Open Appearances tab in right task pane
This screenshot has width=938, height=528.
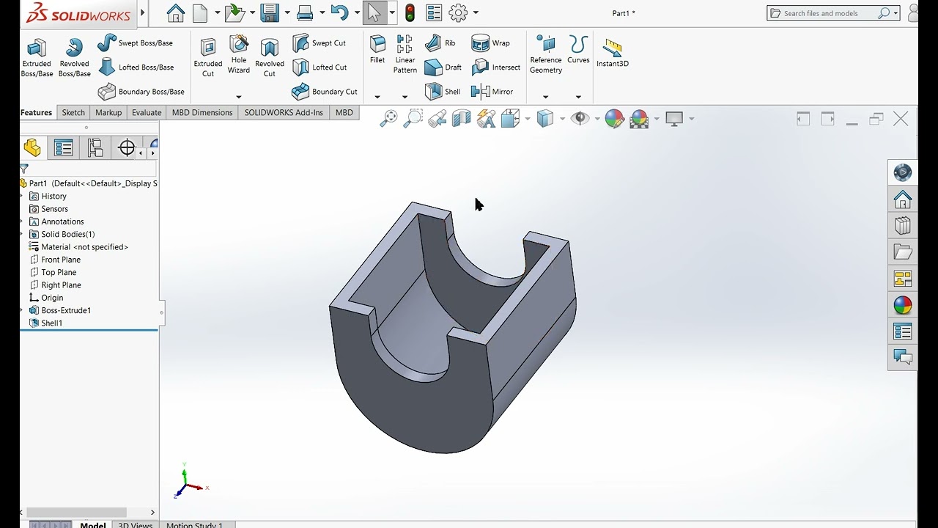(903, 305)
